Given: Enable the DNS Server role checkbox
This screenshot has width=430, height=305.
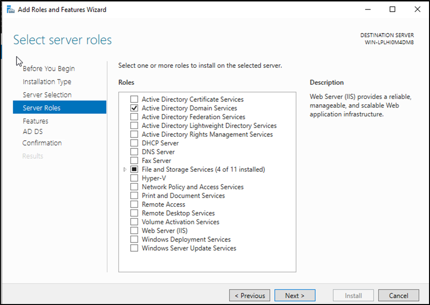Looking at the screenshot, I should pyautogui.click(x=134, y=152).
